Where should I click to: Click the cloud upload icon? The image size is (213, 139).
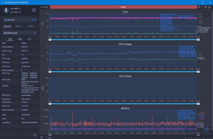pyautogui.click(x=209, y=7)
